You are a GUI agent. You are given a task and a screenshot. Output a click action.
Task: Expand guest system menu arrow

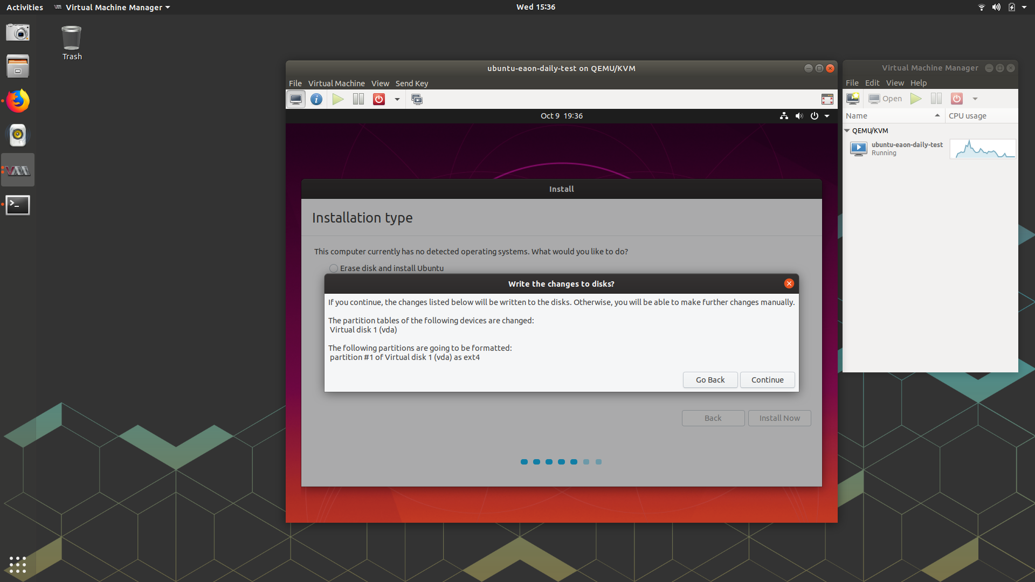[827, 116]
